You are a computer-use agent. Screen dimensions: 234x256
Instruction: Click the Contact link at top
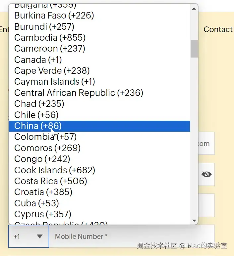(x=218, y=29)
